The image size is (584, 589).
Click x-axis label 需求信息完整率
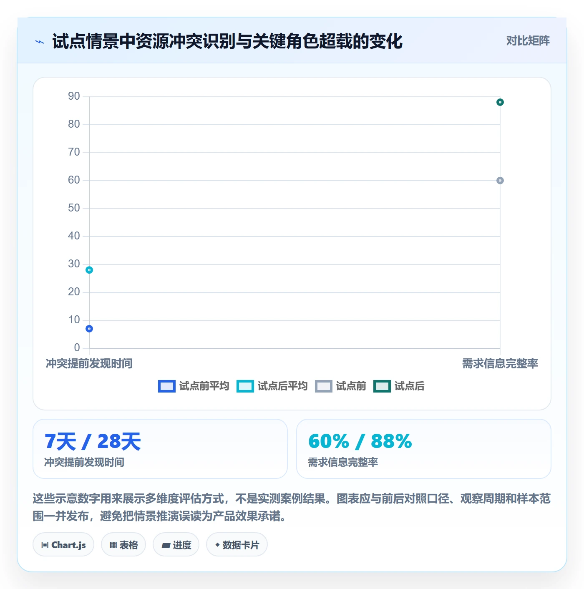(x=500, y=364)
